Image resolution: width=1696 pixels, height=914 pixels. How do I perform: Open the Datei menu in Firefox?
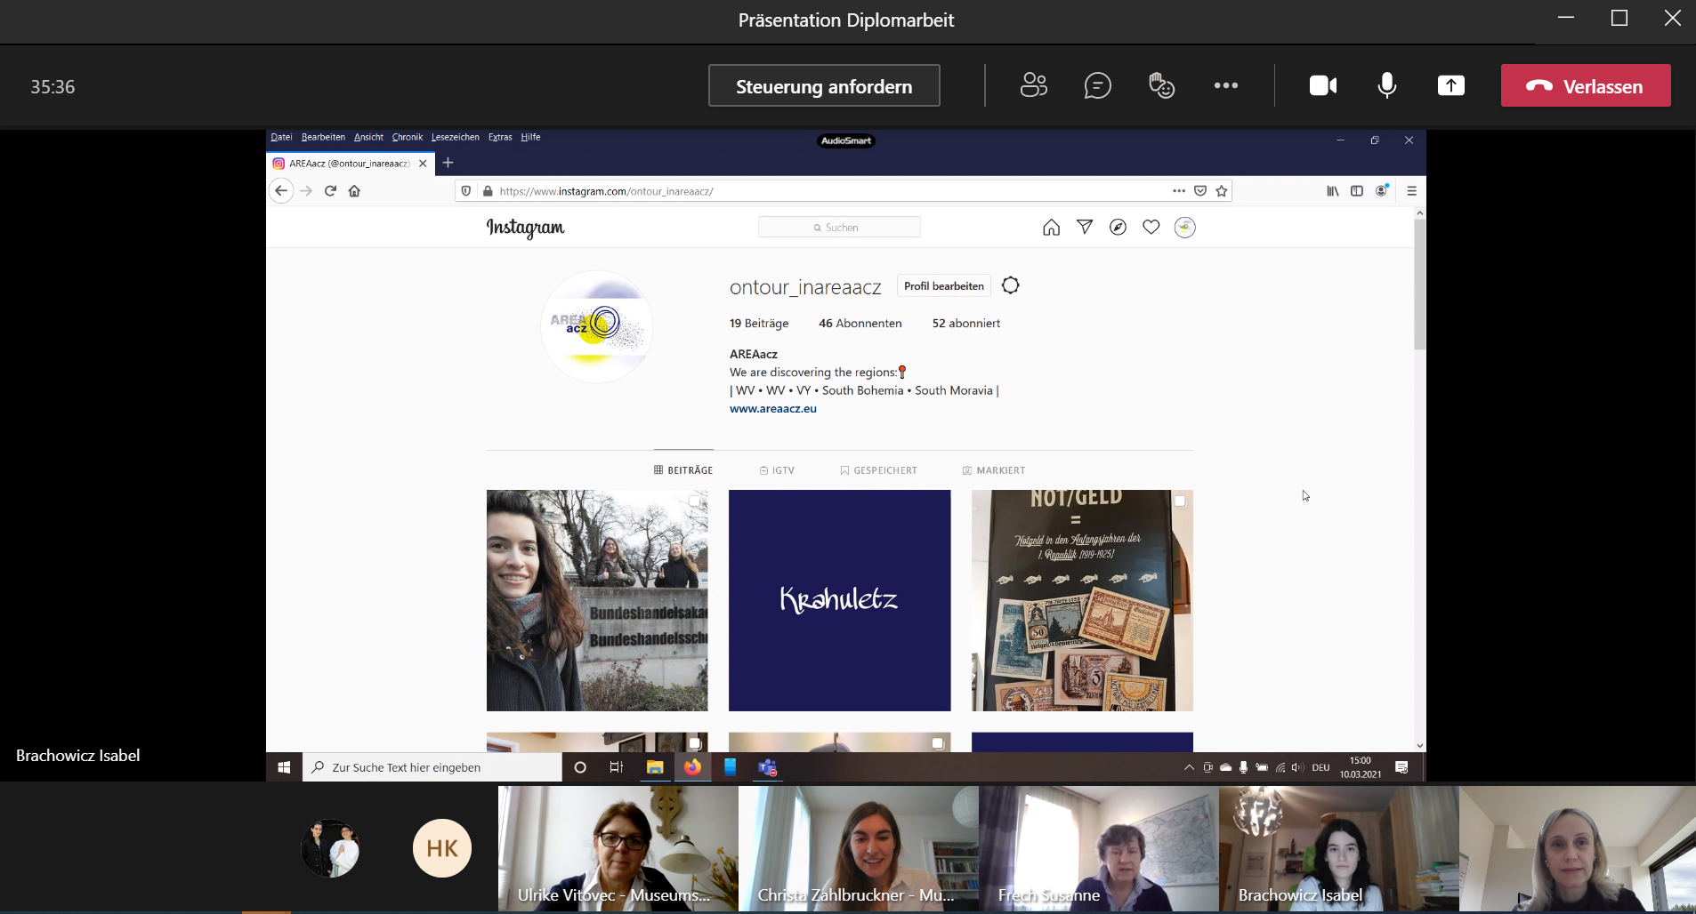281,137
